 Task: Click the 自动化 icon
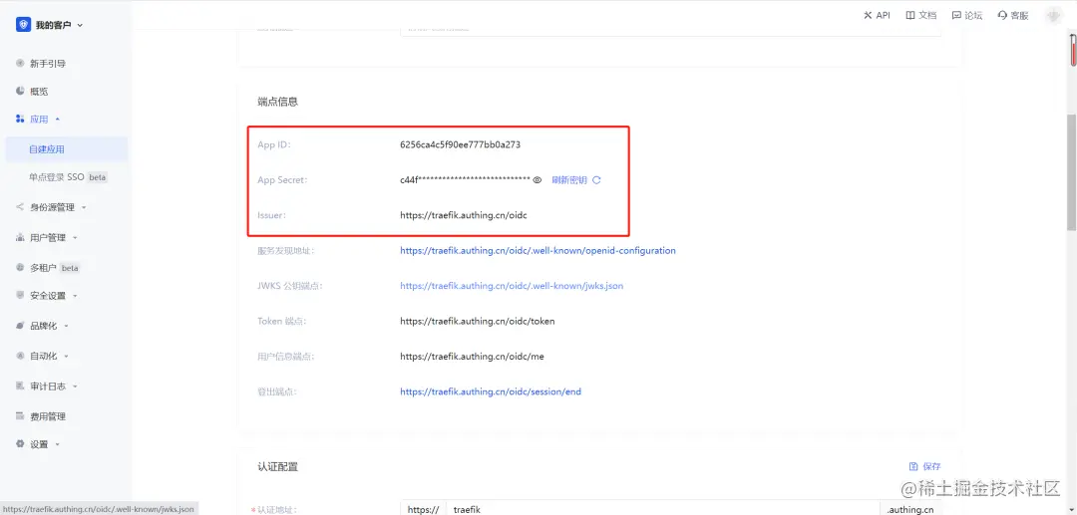click(20, 356)
